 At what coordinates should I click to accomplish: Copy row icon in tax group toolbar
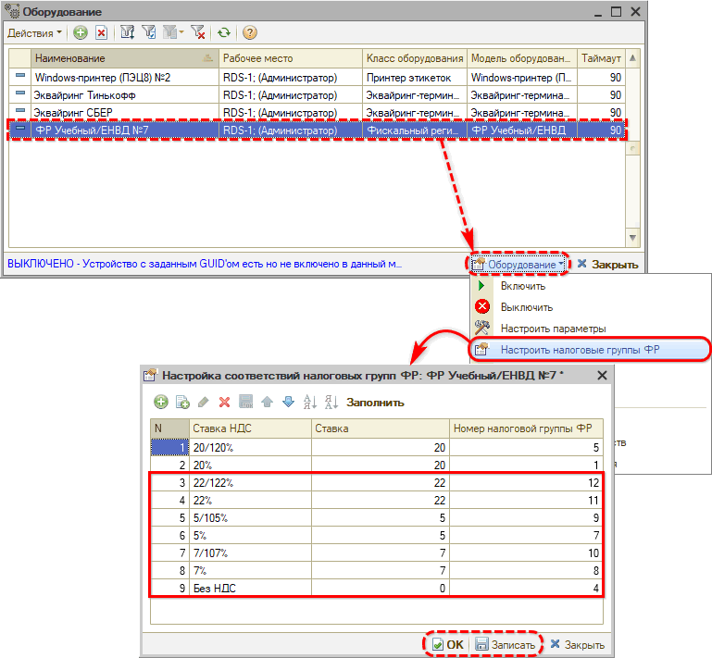click(x=182, y=402)
